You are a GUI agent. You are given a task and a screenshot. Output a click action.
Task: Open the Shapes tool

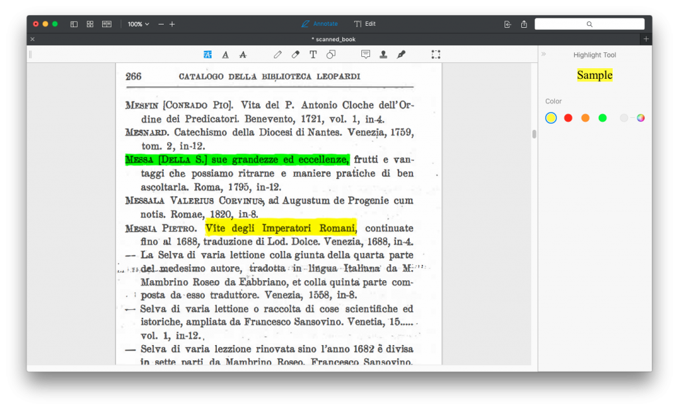pos(331,54)
